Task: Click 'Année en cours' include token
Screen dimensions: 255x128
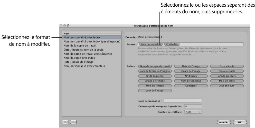Action: pyautogui.click(x=227, y=76)
